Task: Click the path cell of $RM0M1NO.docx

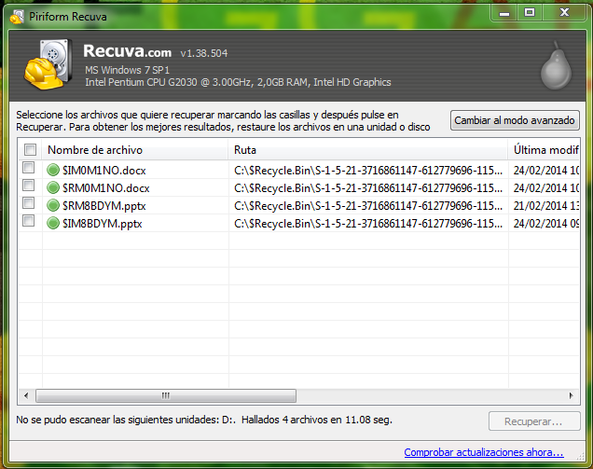Action: 368,188
